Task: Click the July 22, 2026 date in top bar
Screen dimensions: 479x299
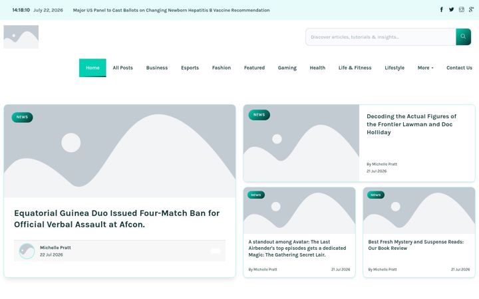Action: pyautogui.click(x=48, y=10)
